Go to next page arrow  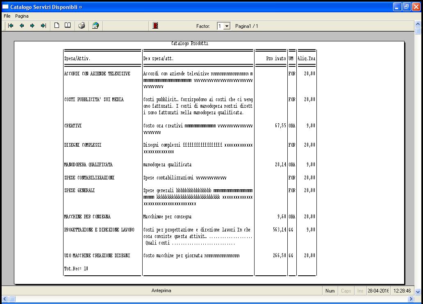coord(32,26)
